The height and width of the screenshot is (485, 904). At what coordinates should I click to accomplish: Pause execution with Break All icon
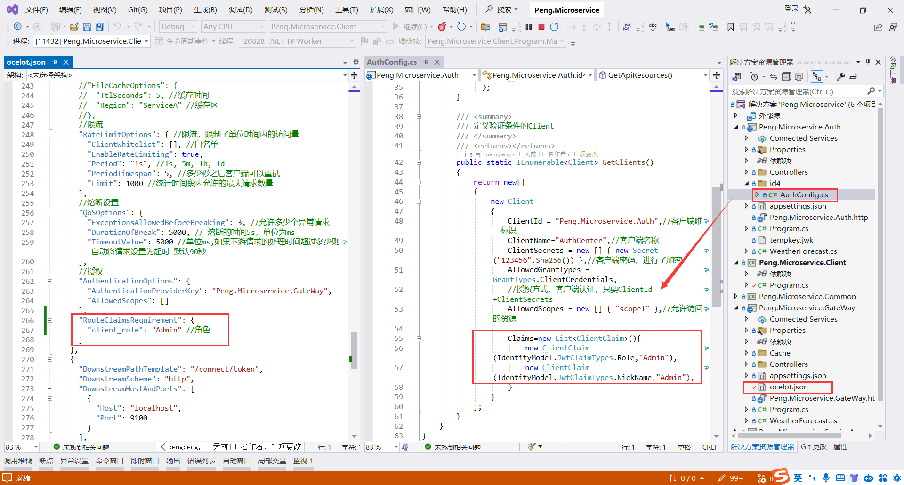pyautogui.click(x=529, y=27)
